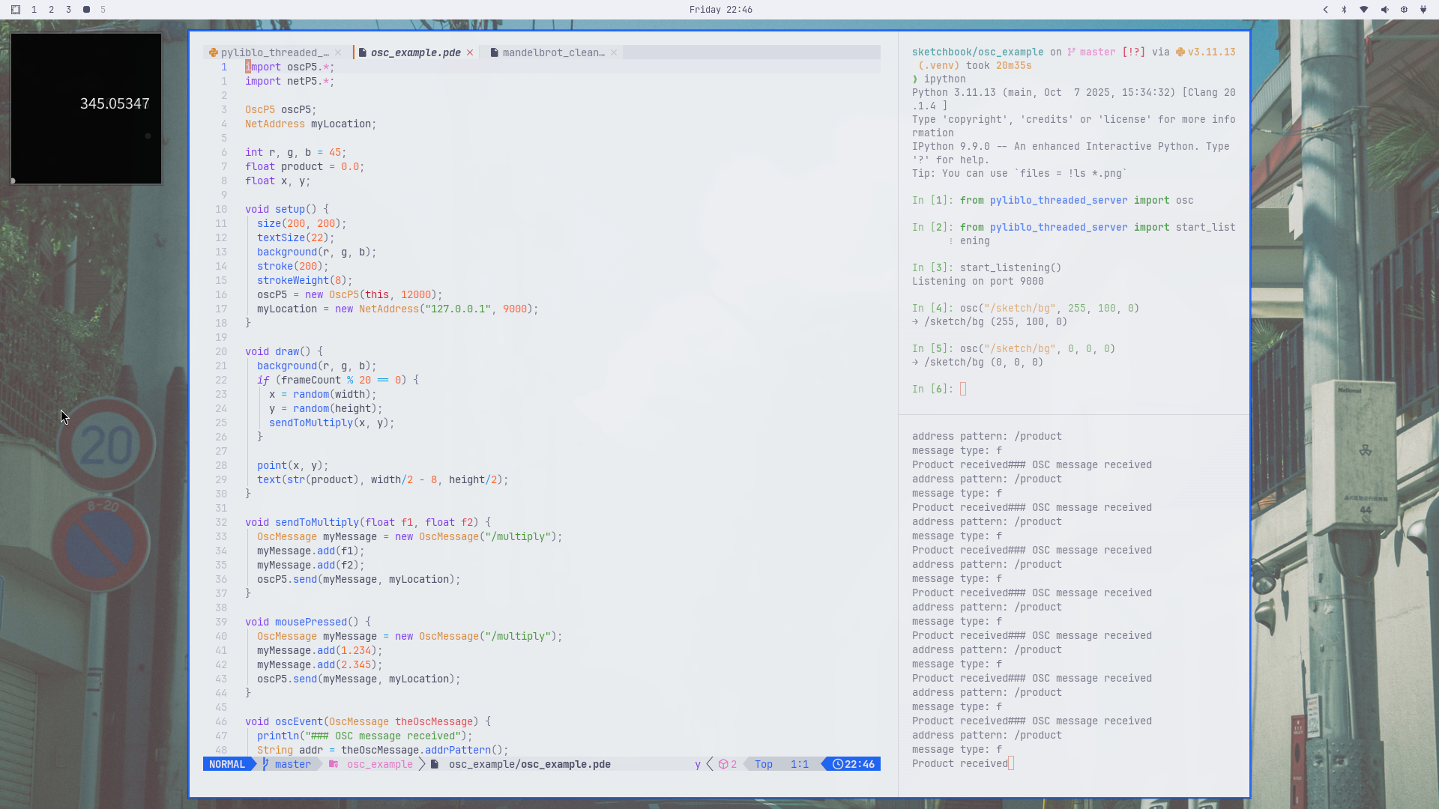The height and width of the screenshot is (809, 1439).
Task: Click the Top scroll position indicator
Action: (763, 765)
